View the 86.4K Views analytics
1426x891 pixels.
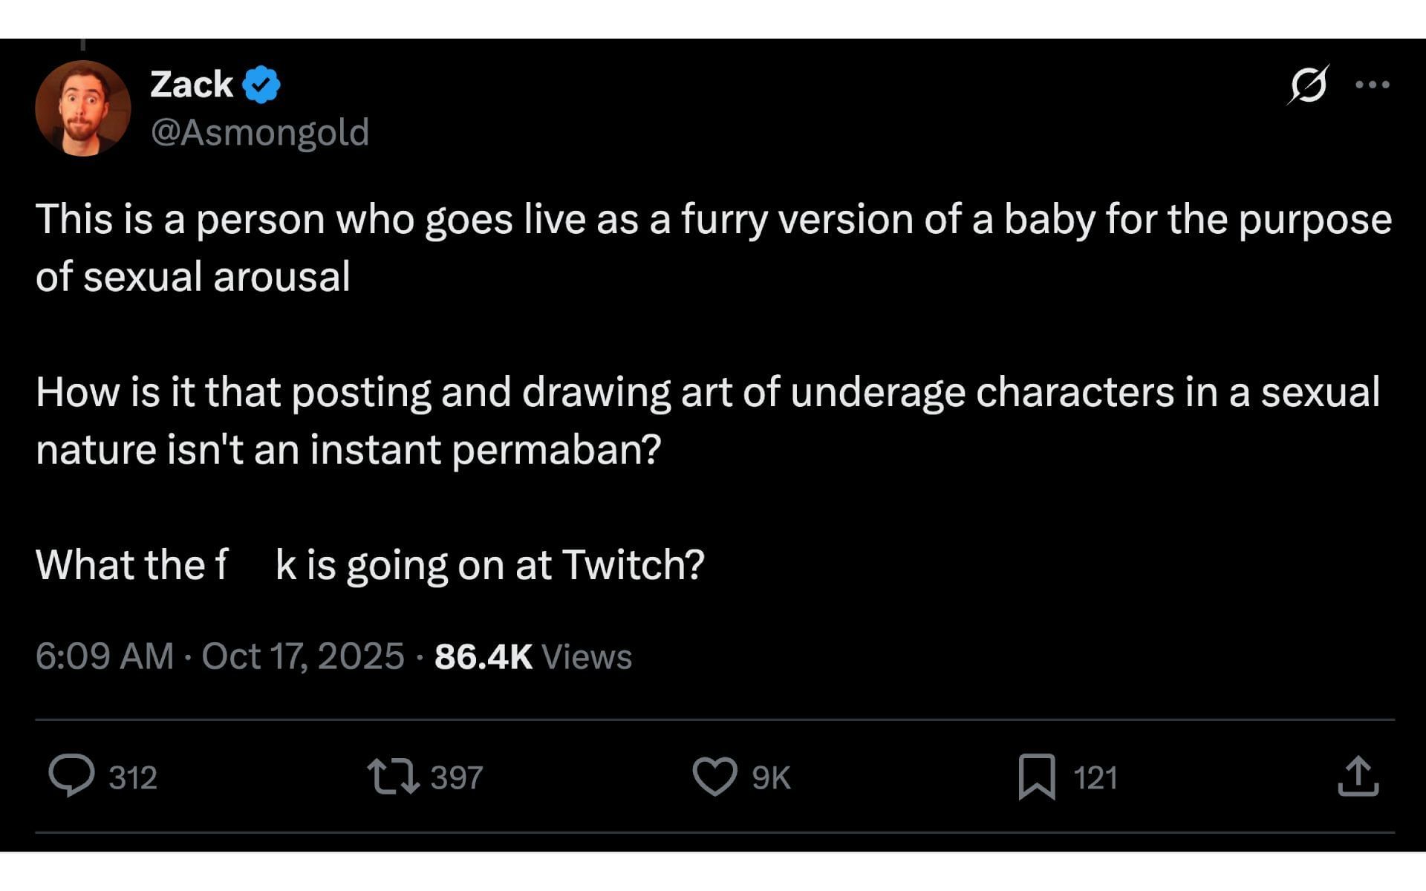coord(533,656)
